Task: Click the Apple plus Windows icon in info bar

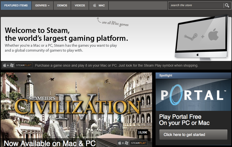Action: point(9,65)
